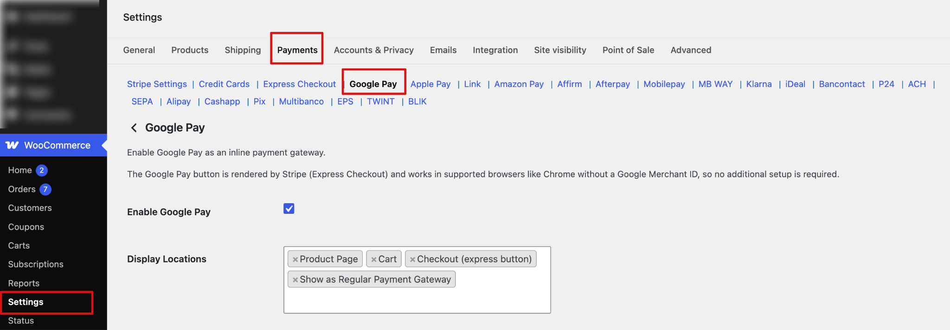The image size is (950, 330).
Task: Select the Payments tab
Action: pos(297,50)
